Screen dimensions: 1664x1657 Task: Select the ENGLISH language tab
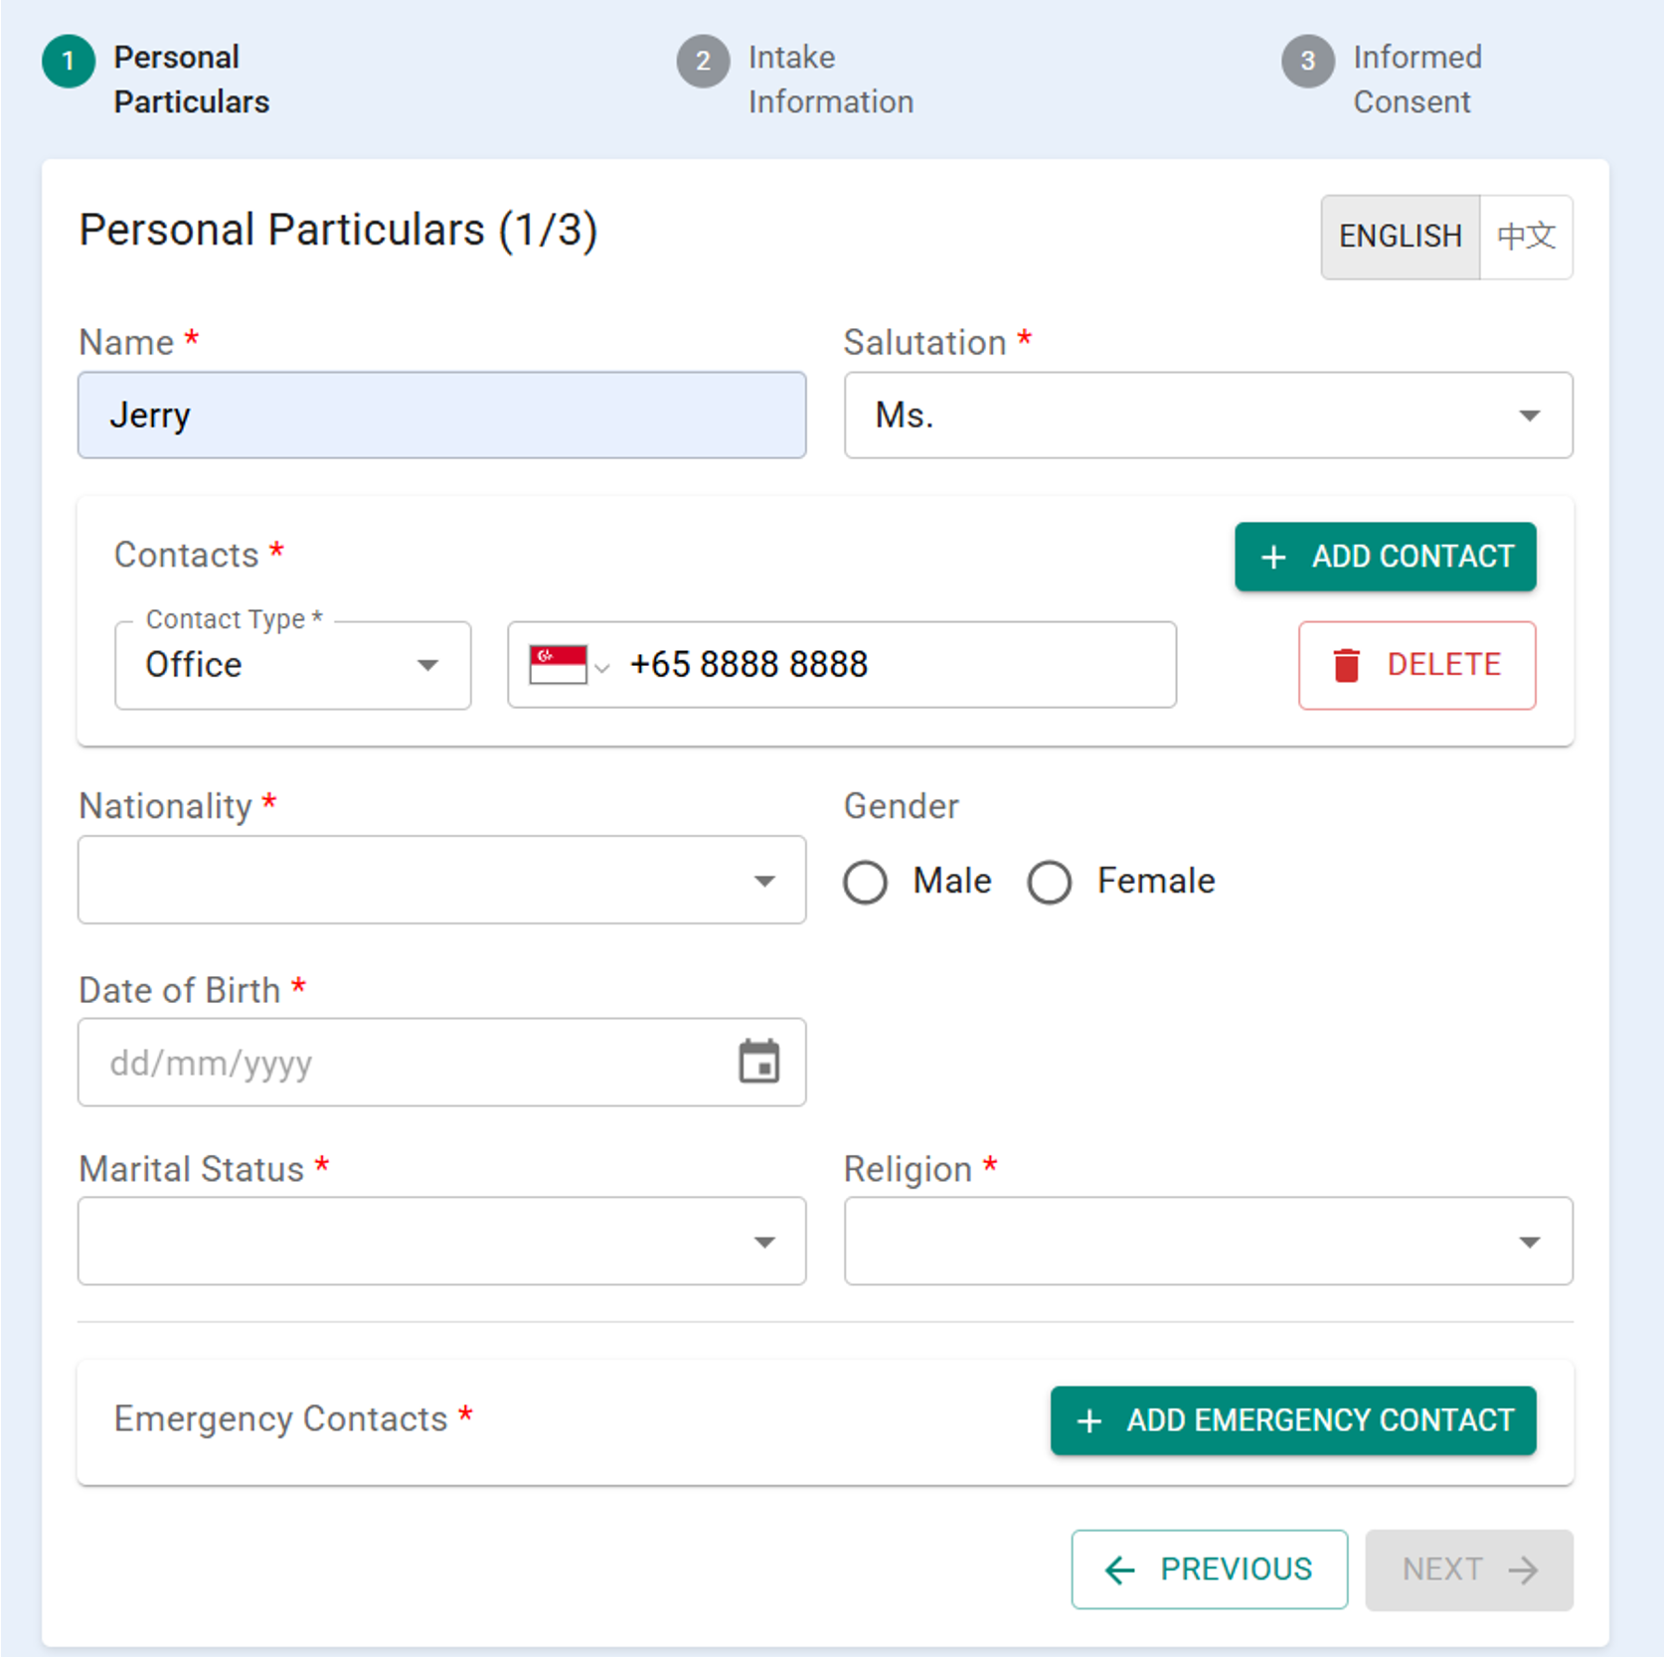tap(1400, 237)
